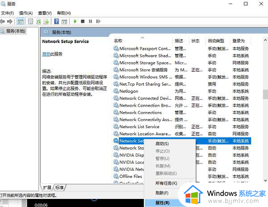
Task: Click the Forward arrow toolbar icon
Action: point(10,22)
